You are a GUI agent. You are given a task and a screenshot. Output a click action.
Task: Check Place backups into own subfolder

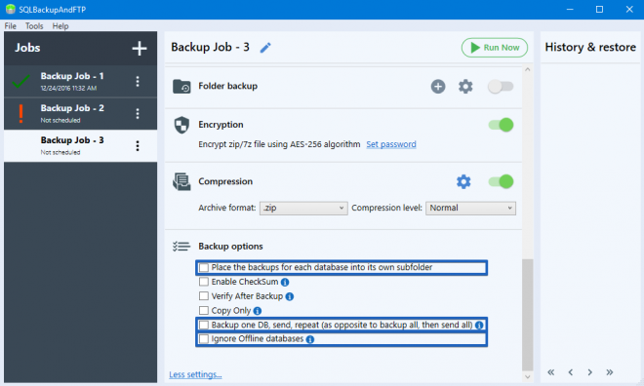click(204, 267)
